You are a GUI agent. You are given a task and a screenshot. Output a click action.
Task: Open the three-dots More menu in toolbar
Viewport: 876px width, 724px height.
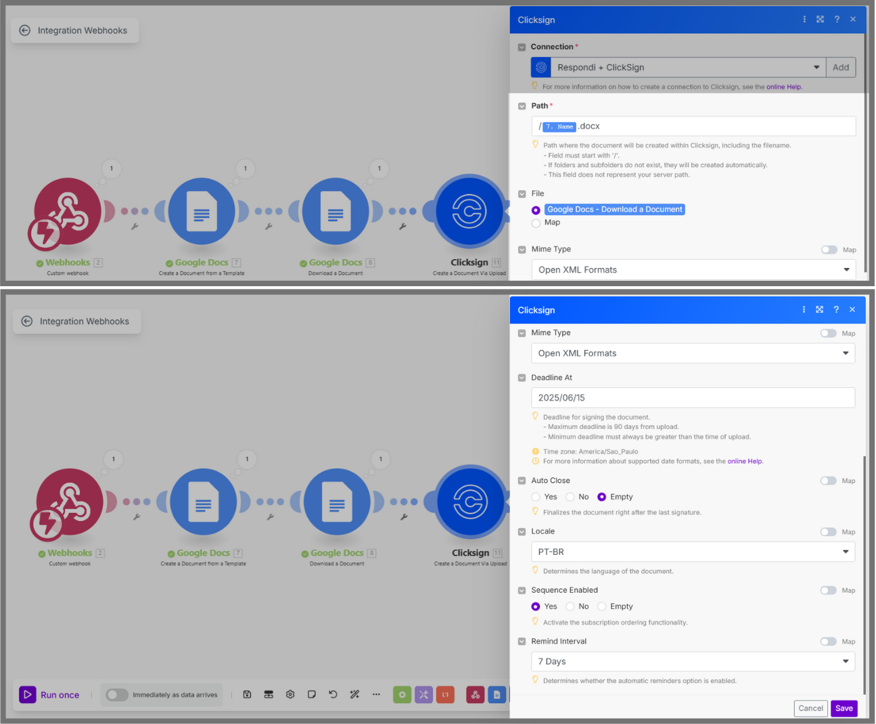click(x=376, y=694)
